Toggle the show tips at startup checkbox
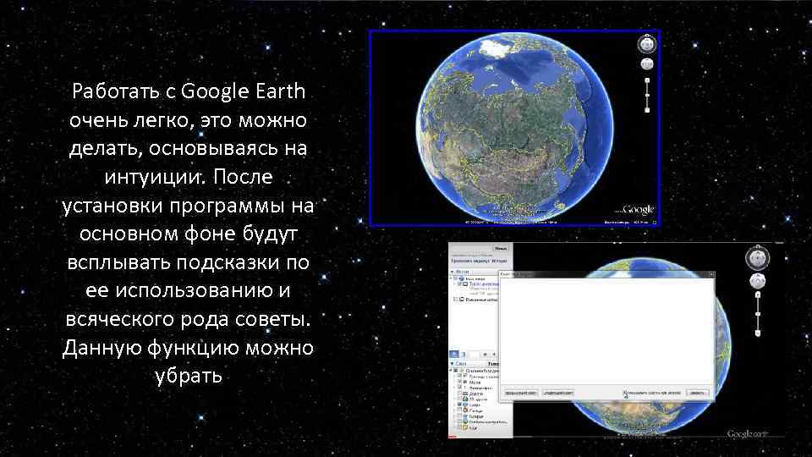This screenshot has height=457, width=812. [625, 394]
